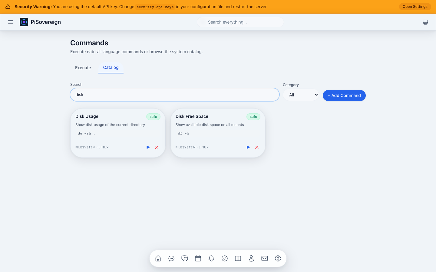The width and height of the screenshot is (436, 272).
Task: Open the Category dropdown
Action: (301, 95)
